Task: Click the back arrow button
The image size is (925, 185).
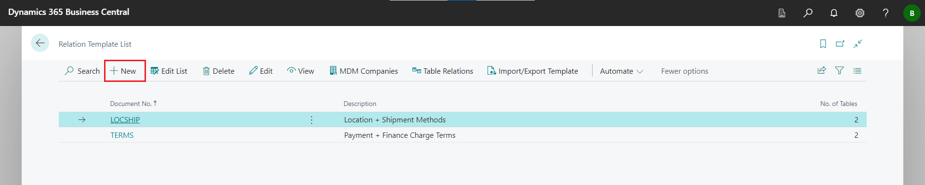Action: 40,43
